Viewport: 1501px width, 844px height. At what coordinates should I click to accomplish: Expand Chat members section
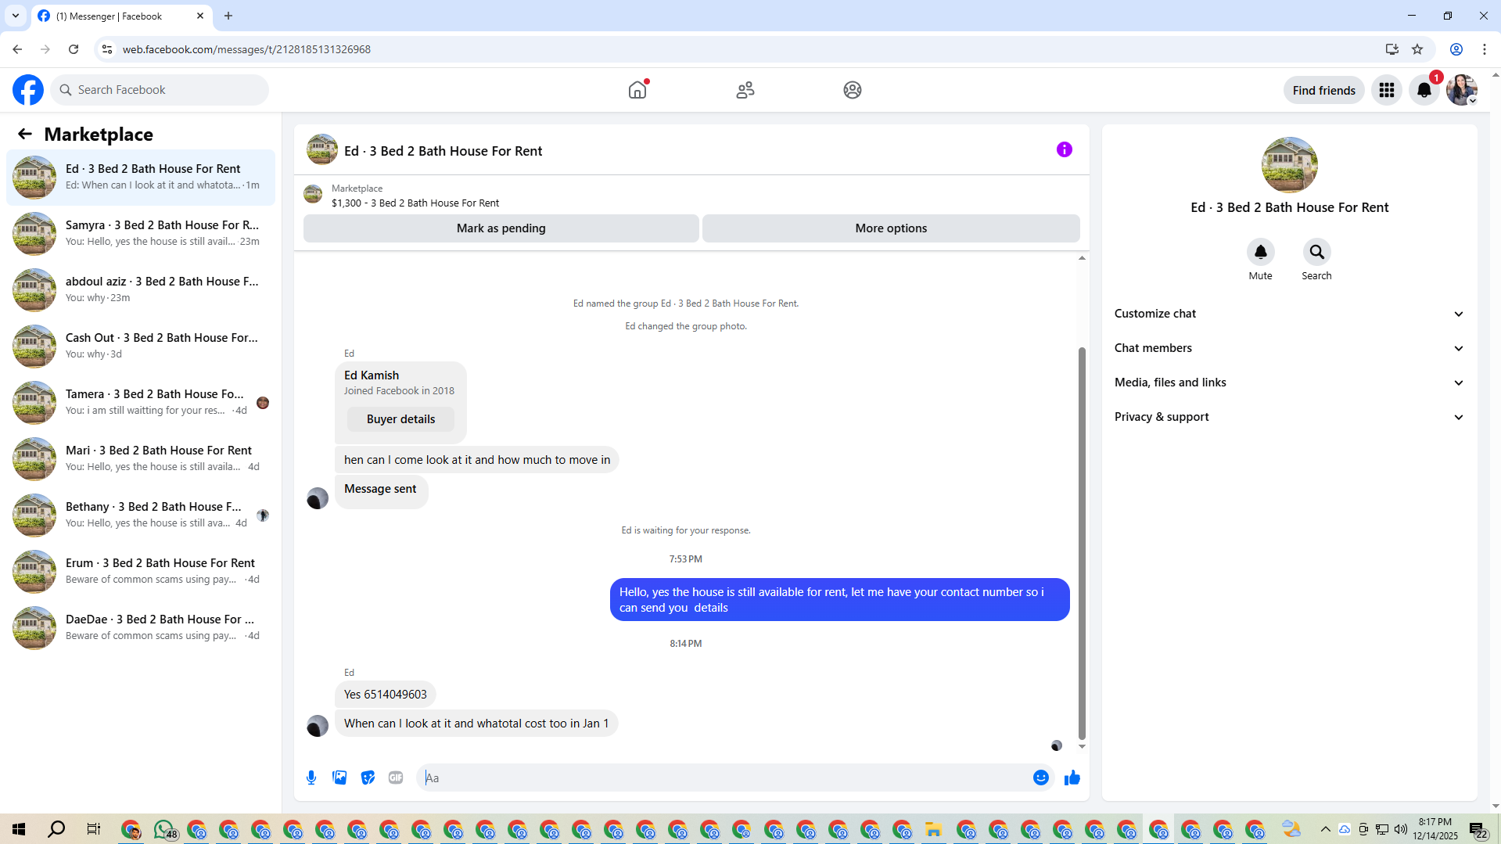[1289, 348]
